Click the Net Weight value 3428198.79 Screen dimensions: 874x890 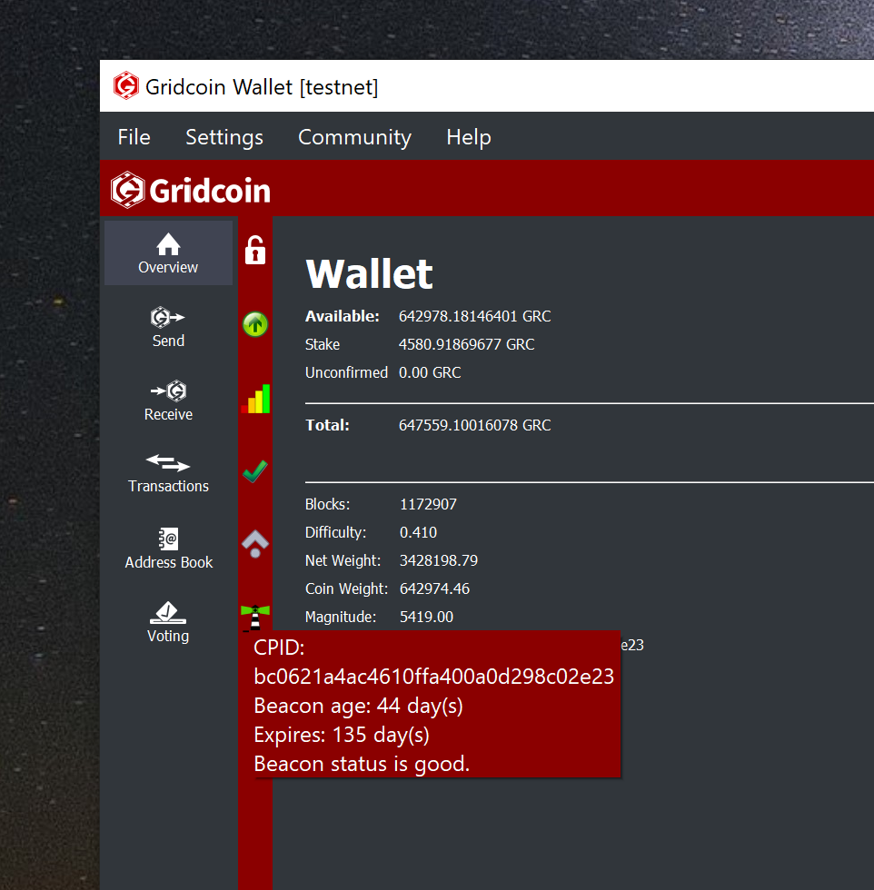439,561
